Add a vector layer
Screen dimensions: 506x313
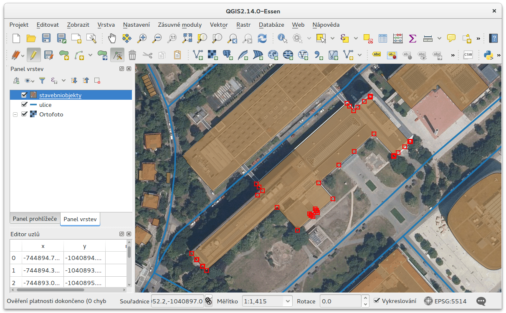click(x=198, y=55)
